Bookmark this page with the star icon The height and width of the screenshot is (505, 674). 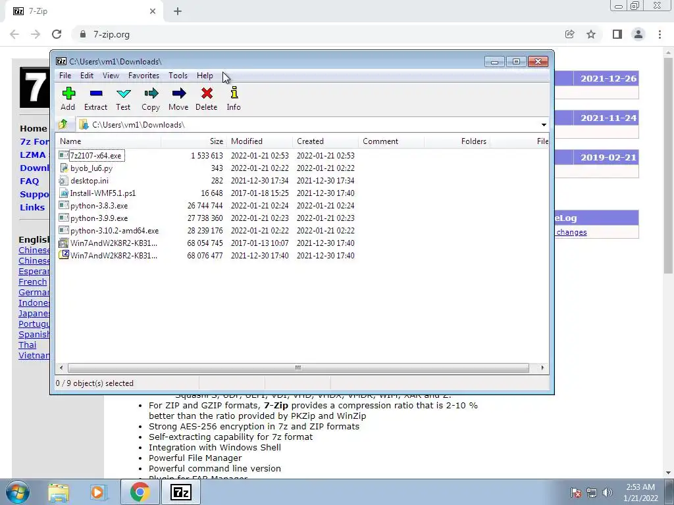tap(591, 34)
